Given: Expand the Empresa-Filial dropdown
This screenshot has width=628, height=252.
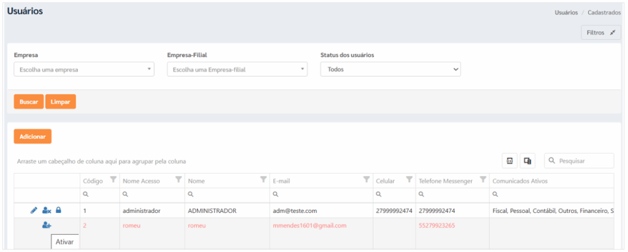Looking at the screenshot, I should (x=237, y=69).
